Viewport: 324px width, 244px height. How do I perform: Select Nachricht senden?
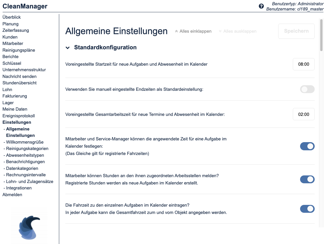20,76
